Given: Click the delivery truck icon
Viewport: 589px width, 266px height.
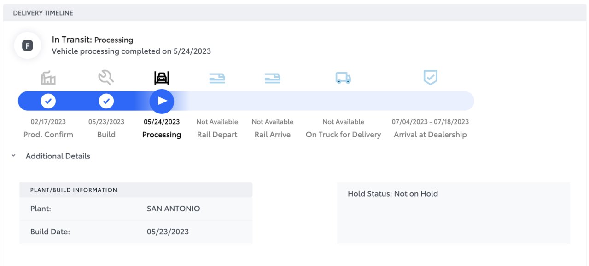Looking at the screenshot, I should [343, 78].
